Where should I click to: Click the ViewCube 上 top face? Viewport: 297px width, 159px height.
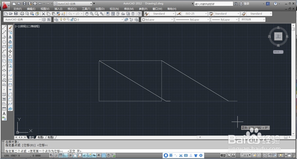(278, 36)
